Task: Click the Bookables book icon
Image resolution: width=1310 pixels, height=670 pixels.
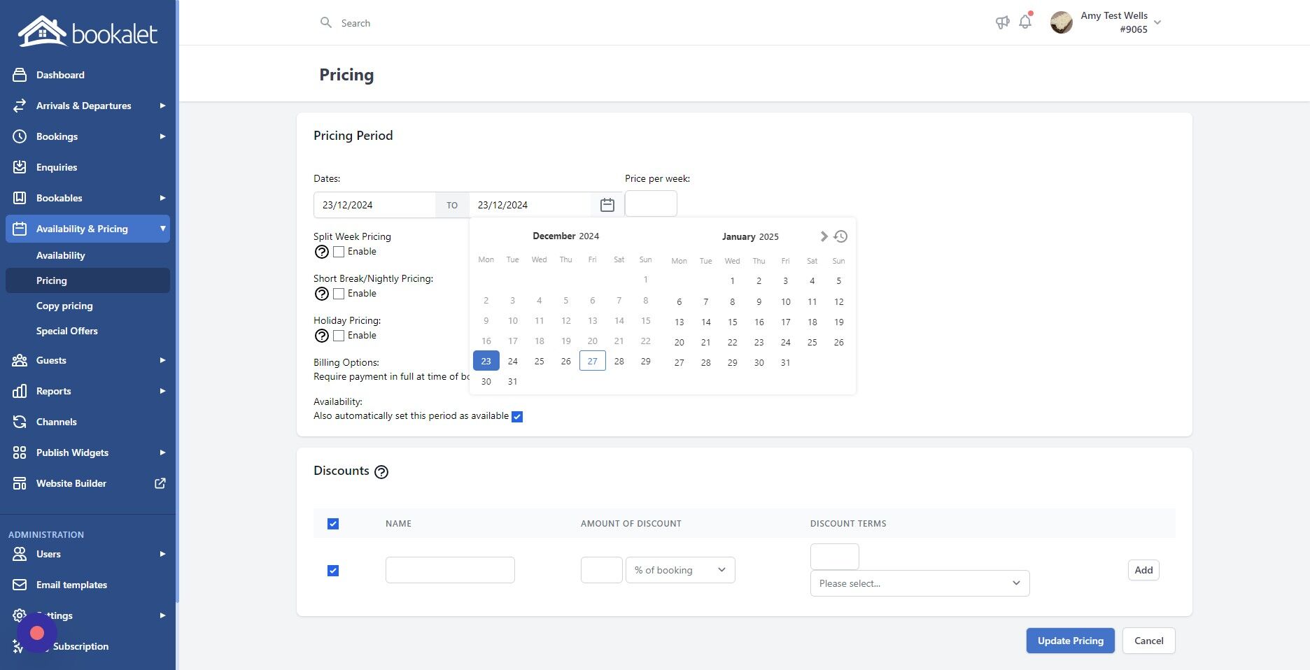Action: [20, 198]
